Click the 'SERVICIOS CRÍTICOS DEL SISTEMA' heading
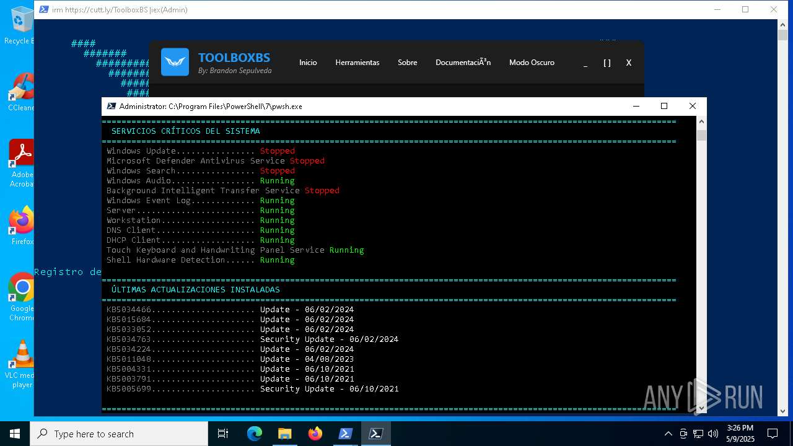This screenshot has height=446, width=793. (x=186, y=131)
